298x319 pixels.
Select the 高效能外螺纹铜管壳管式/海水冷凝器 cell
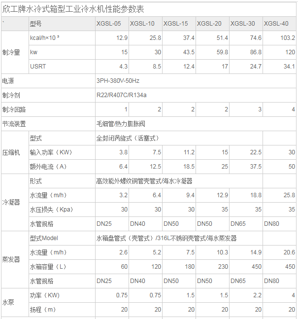click(144, 181)
